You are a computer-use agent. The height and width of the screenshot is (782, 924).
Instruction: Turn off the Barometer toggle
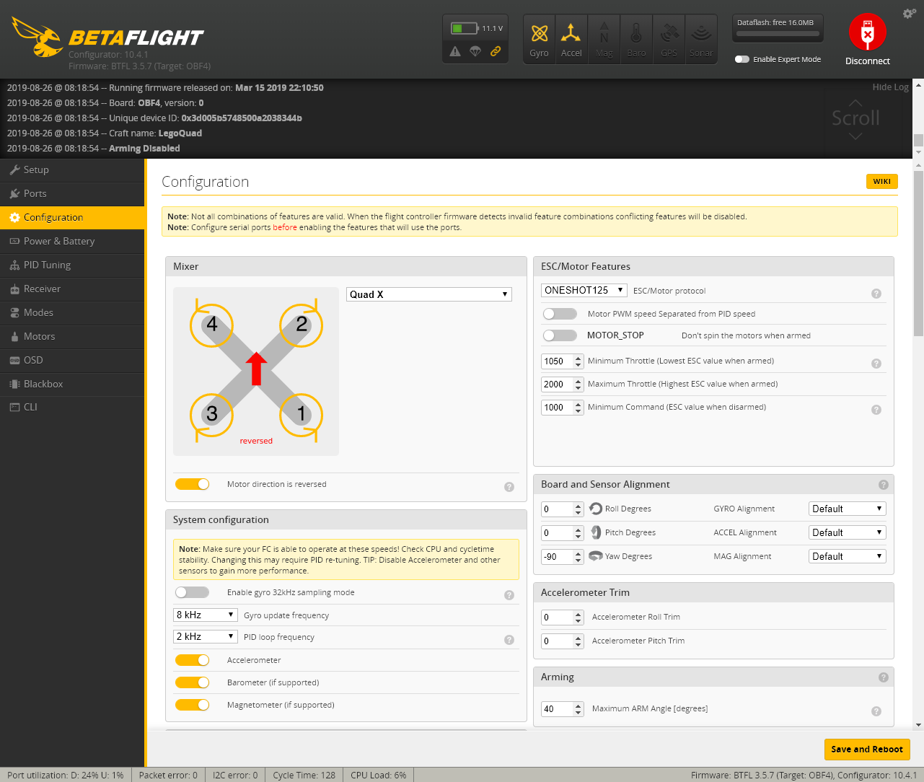192,682
